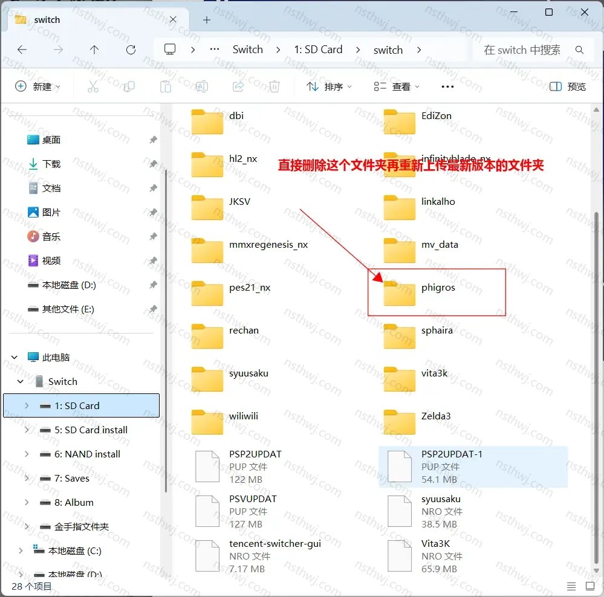Click Switch in the breadcrumb path

[x=248, y=50]
